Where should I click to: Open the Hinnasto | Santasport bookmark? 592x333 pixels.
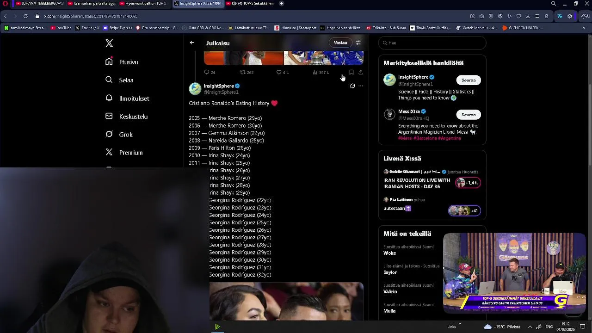pos(296,28)
